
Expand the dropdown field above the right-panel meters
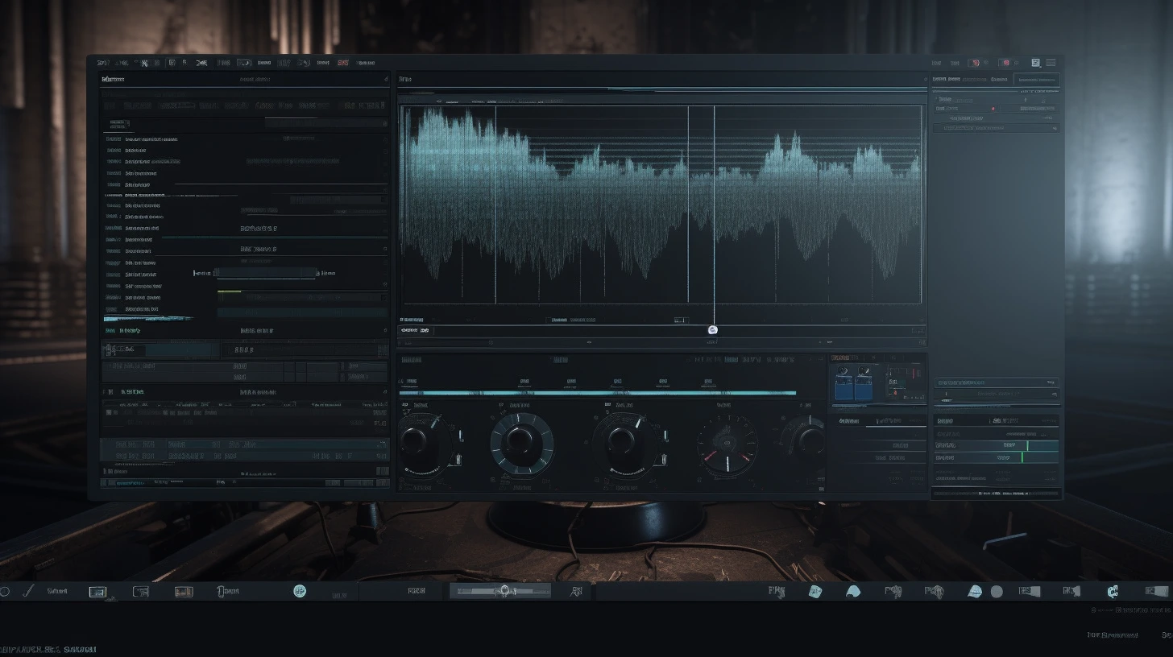[x=996, y=383]
